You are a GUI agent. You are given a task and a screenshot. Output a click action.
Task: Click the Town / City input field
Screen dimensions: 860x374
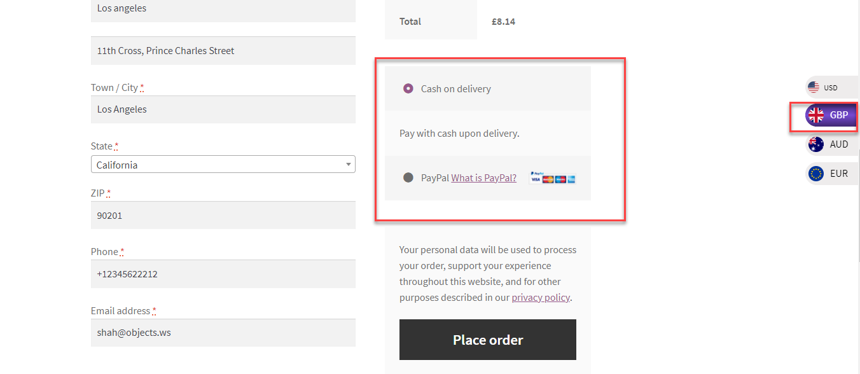[x=223, y=109]
